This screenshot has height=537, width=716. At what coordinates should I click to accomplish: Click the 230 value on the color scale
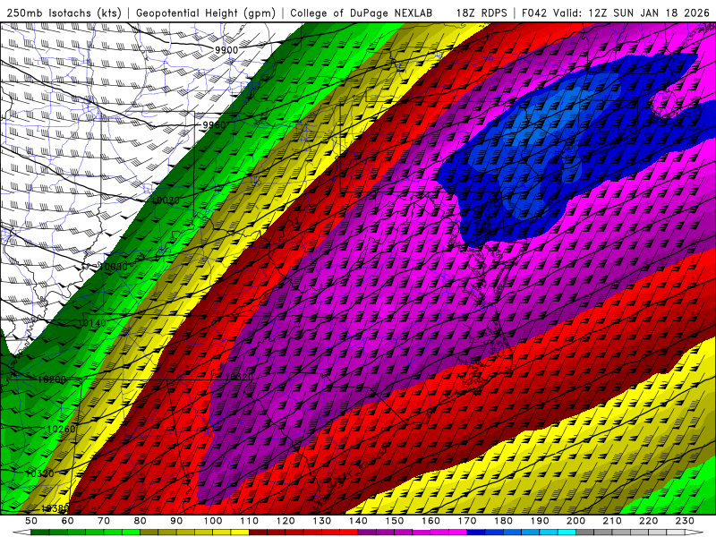click(x=685, y=521)
